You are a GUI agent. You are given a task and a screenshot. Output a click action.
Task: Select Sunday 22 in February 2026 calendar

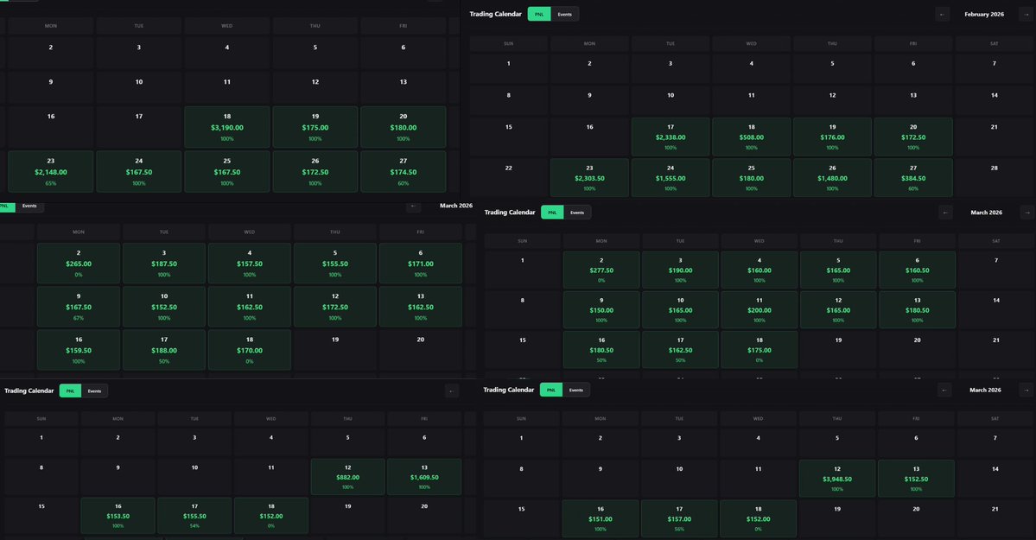[509, 177]
